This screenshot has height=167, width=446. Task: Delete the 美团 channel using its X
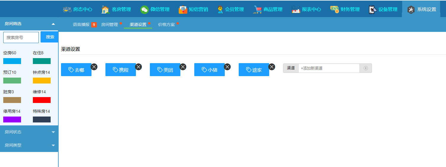[183, 67]
